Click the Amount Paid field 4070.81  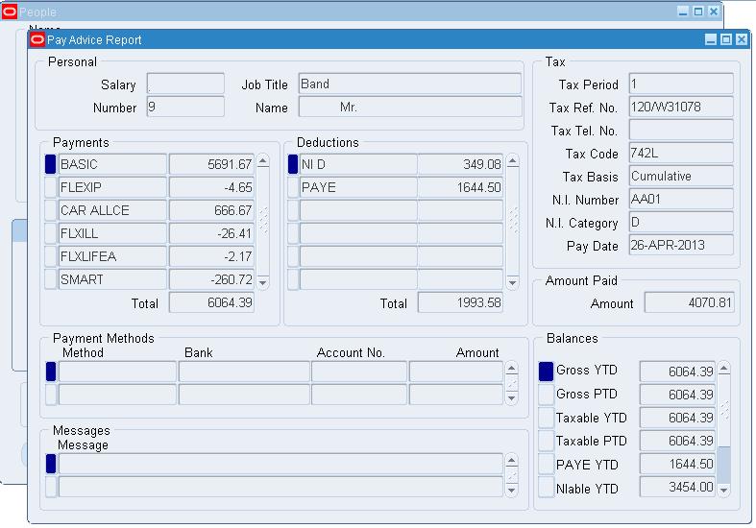tap(690, 302)
